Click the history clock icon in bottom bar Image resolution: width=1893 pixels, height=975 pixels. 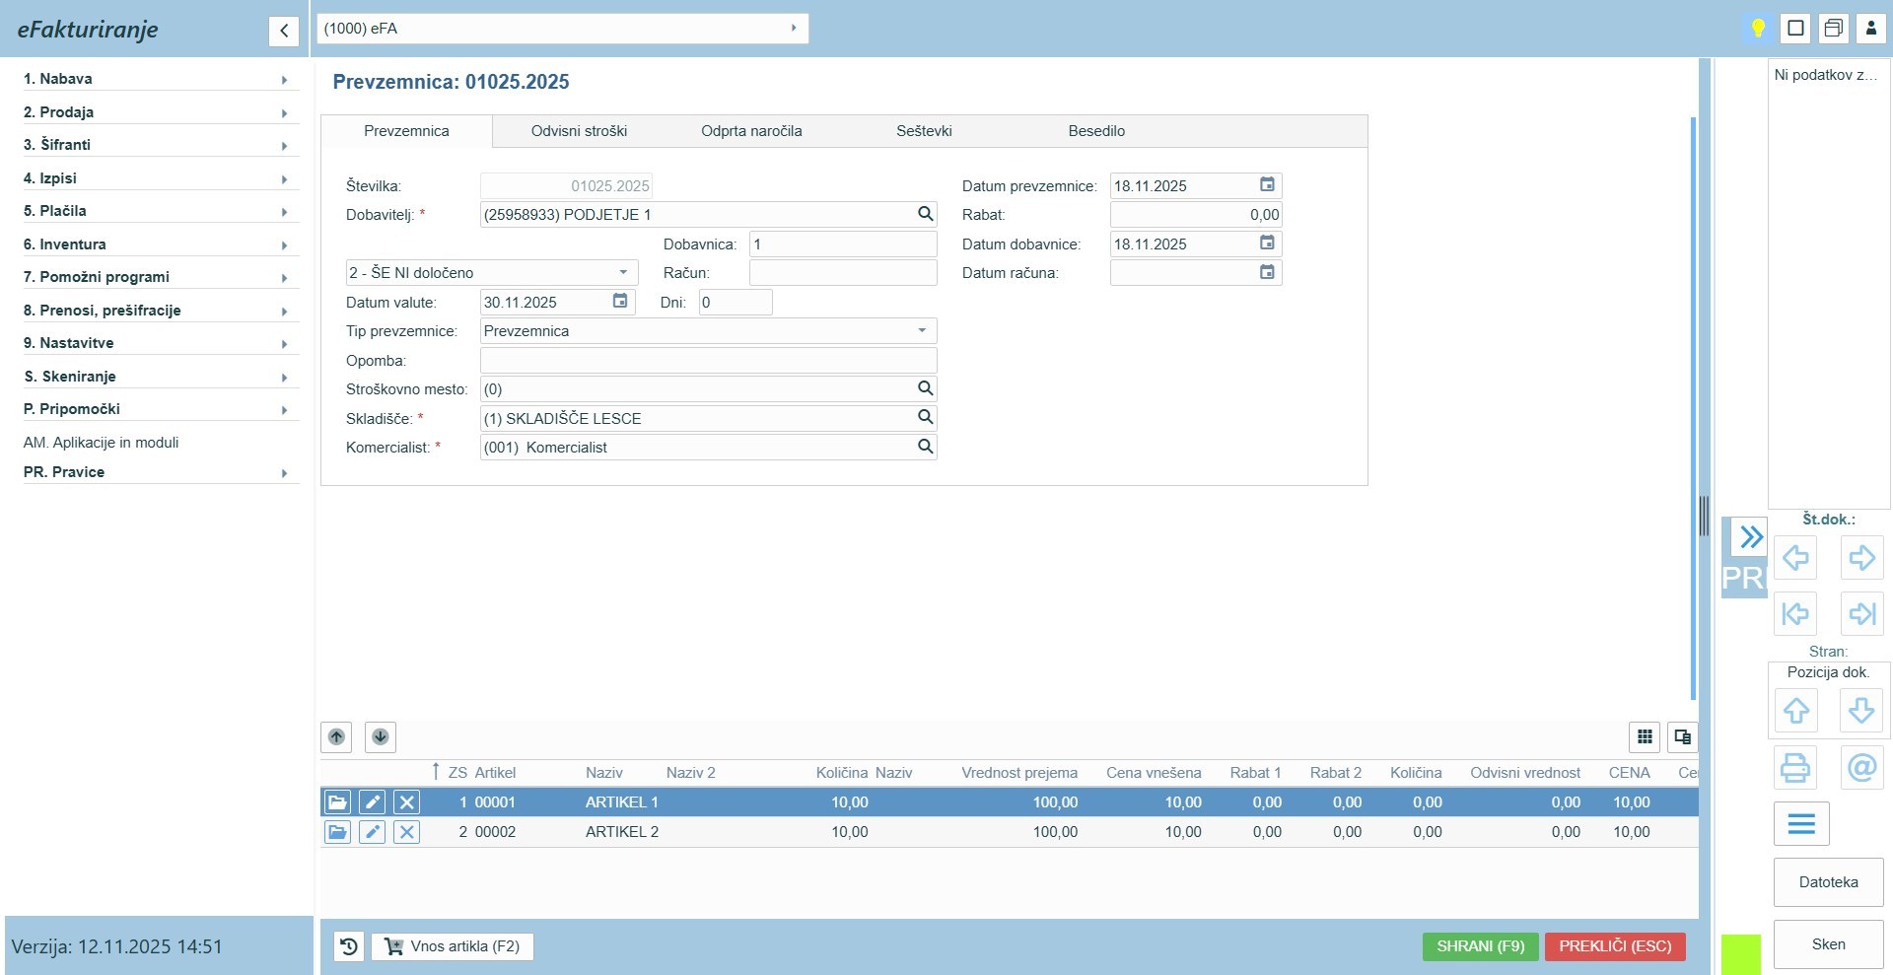349,946
